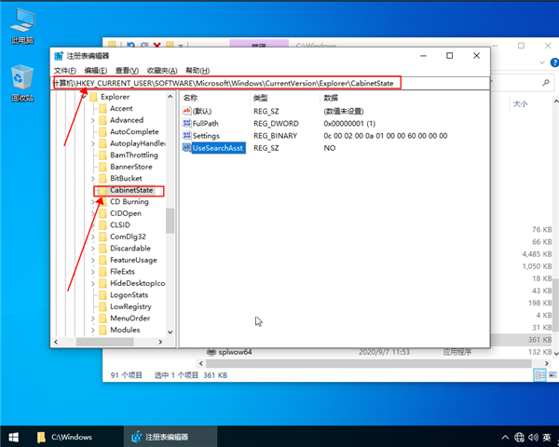Screen dimensions: 559x447
Task: Select the CabinetState key in tree
Action: pyautogui.click(x=130, y=190)
